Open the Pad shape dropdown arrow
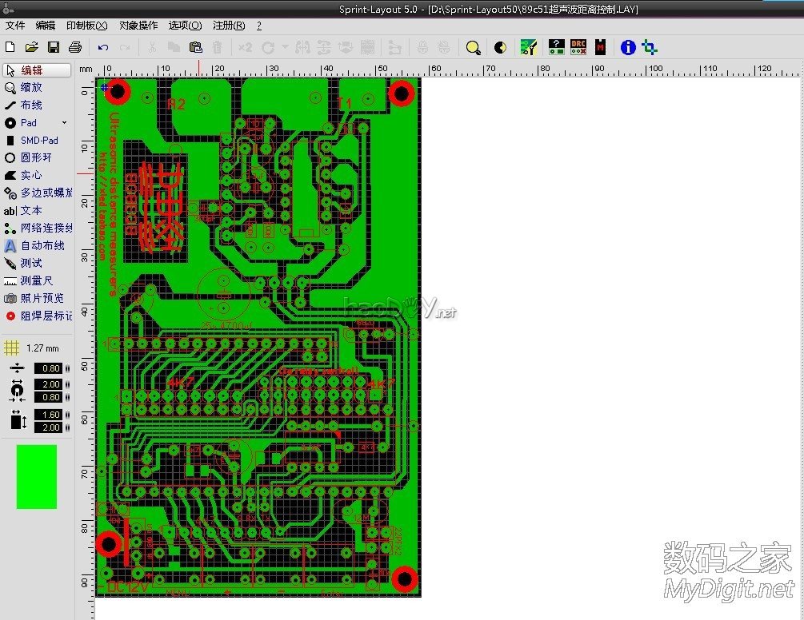Image resolution: width=804 pixels, height=620 pixels. click(65, 123)
